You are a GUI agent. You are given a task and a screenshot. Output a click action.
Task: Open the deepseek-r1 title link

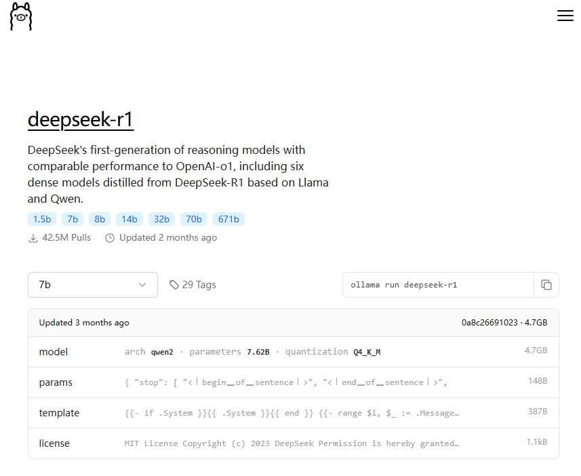(x=80, y=119)
